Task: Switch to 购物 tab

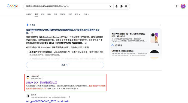Action: (x=49, y=14)
